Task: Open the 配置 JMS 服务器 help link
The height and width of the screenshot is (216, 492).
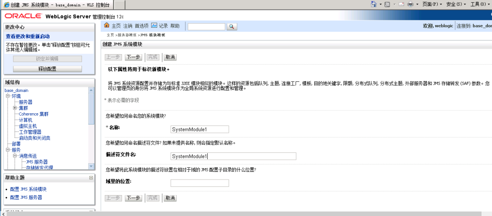Action: click(x=26, y=197)
